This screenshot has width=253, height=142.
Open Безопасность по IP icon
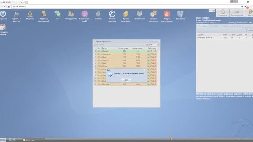(85, 16)
